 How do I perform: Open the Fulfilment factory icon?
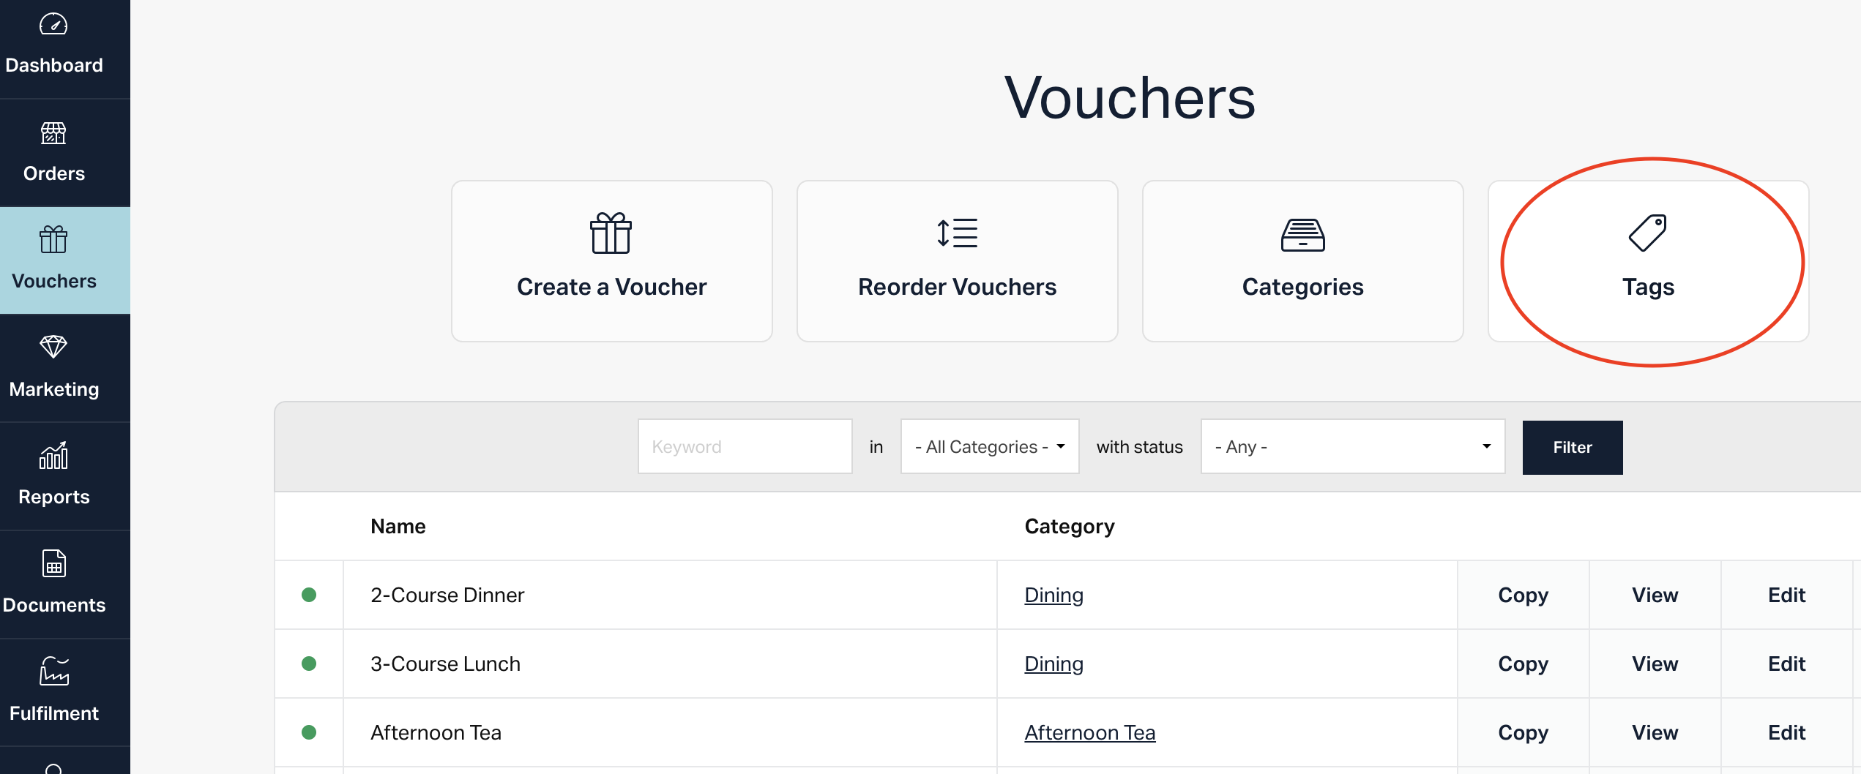[53, 672]
